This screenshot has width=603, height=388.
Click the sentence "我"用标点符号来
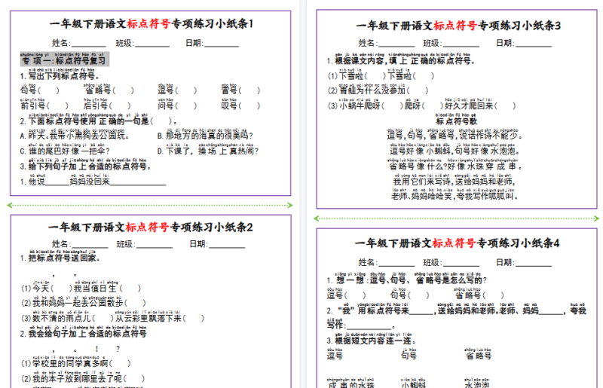tap(457, 317)
